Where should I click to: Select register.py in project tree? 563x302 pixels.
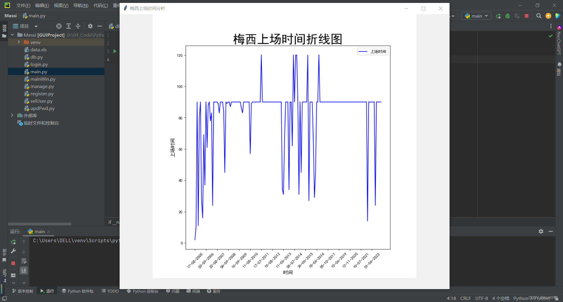click(42, 94)
